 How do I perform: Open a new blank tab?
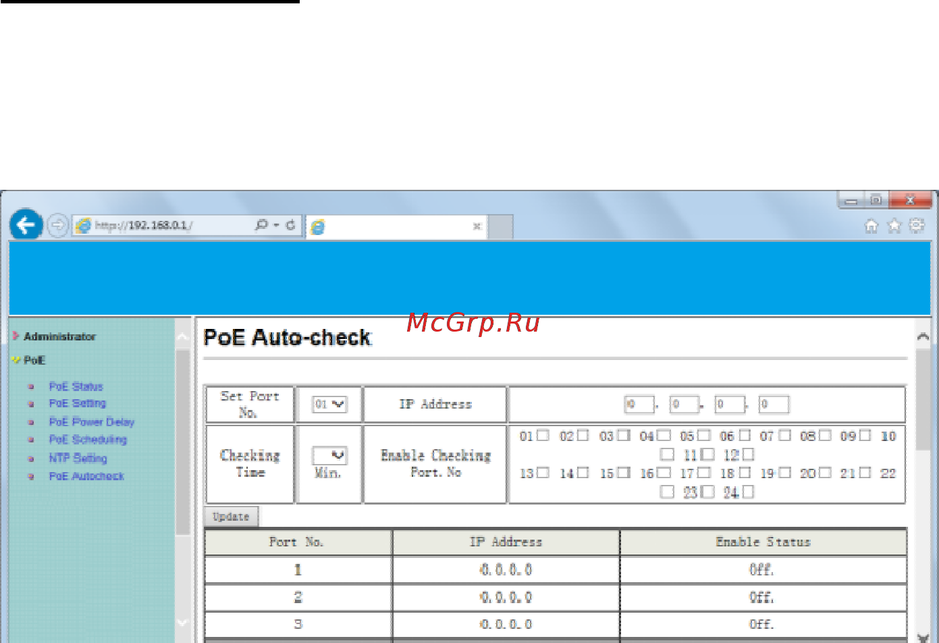[x=500, y=227]
